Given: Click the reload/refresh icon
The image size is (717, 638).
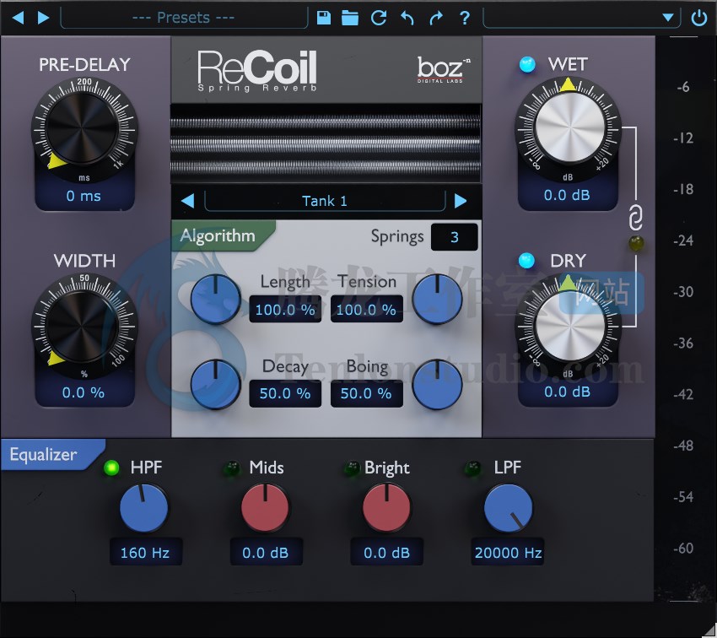Looking at the screenshot, I should point(379,18).
